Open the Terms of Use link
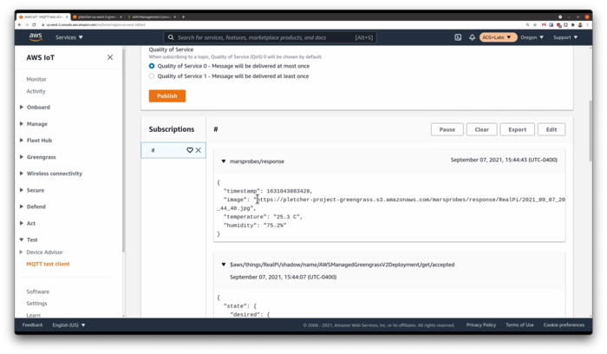The width and height of the screenshot is (607, 354). [519, 325]
